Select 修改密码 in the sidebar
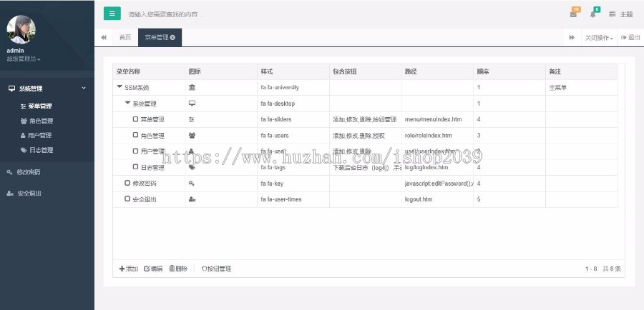Image resolution: width=644 pixels, height=310 pixels. pyautogui.click(x=29, y=172)
